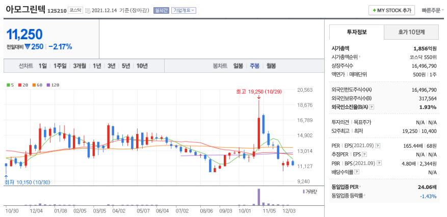This screenshot has height=217, width=447.
Task: Switch to the 호가10단계 tab
Action: click(x=411, y=32)
